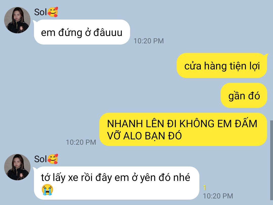Open Sol's profile picture near bottom

(x=17, y=167)
